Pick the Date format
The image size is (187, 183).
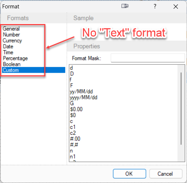[8, 47]
